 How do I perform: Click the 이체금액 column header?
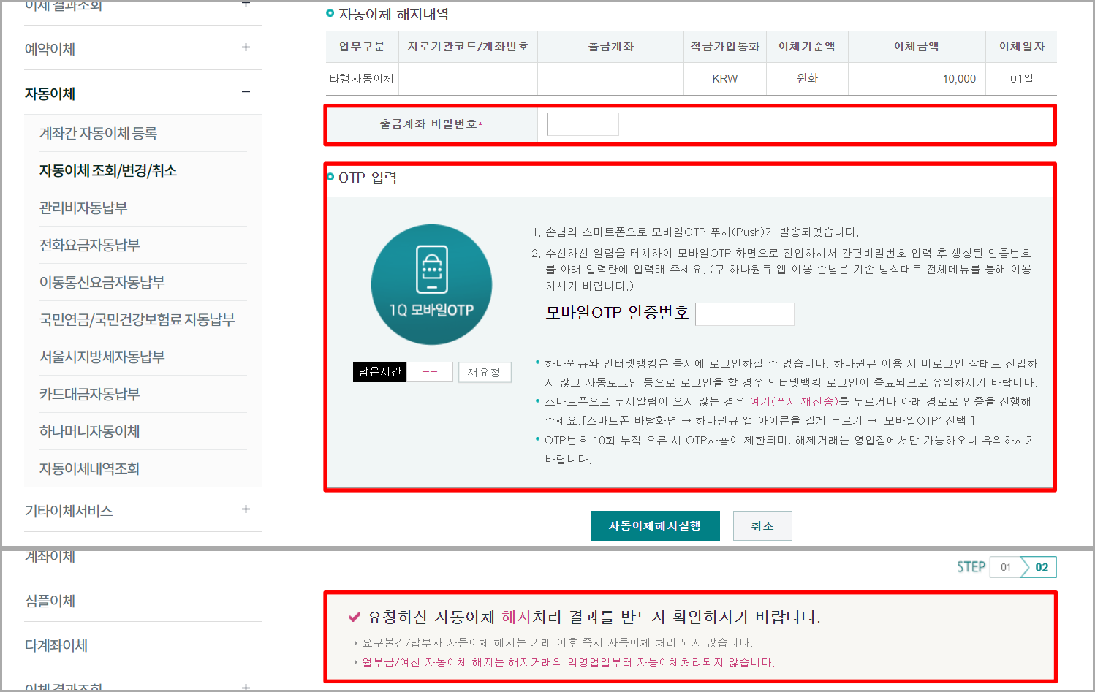(917, 46)
